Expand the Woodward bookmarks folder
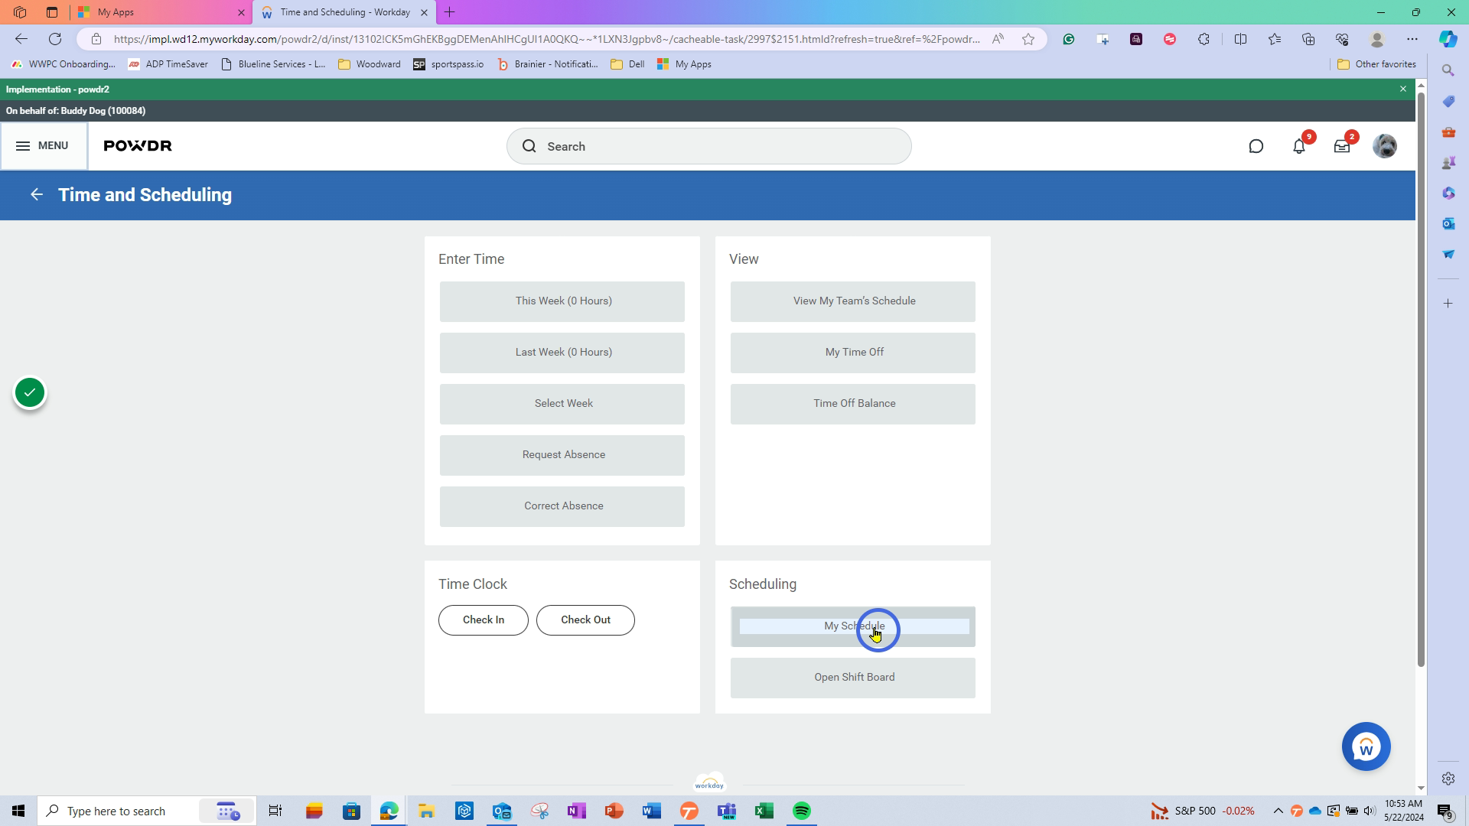Viewport: 1469px width, 826px height. click(x=370, y=64)
